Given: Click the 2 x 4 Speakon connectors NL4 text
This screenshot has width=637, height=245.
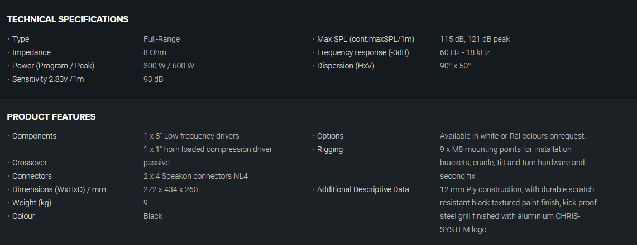Looking at the screenshot, I should pos(195,176).
